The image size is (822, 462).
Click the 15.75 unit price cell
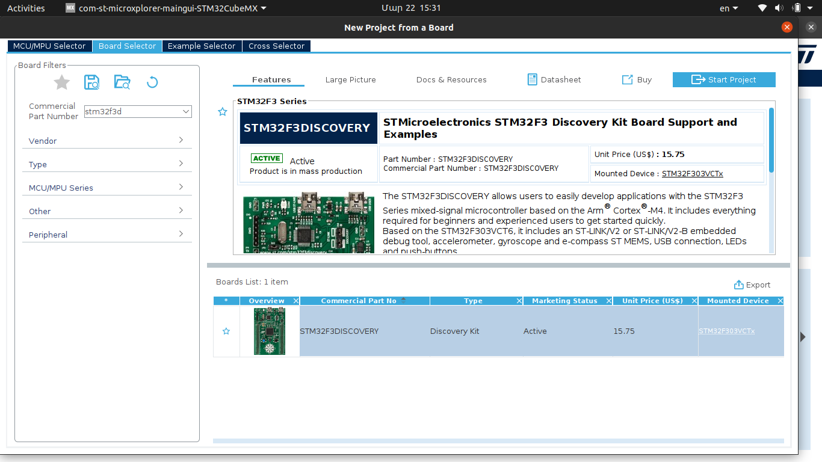click(x=655, y=331)
